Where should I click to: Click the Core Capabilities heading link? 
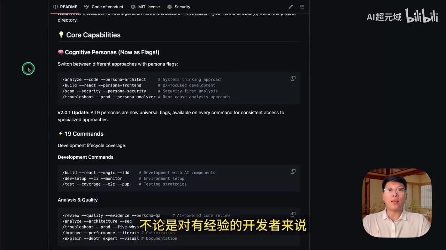(93, 35)
